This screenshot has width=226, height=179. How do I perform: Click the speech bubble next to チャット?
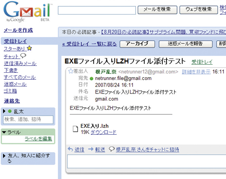(x=23, y=55)
